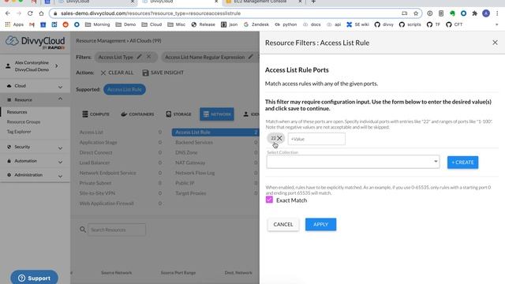Select the DNS Zone resource row
This screenshot has height=284, width=505.
click(215, 152)
